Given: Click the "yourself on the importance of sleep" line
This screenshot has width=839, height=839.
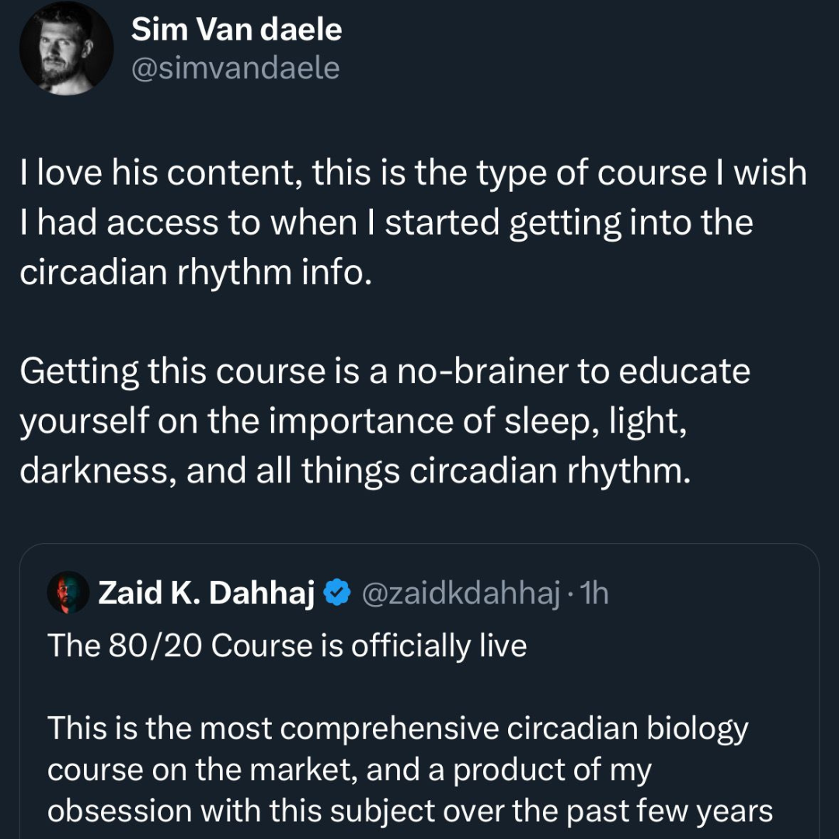Looking at the screenshot, I should [353, 421].
